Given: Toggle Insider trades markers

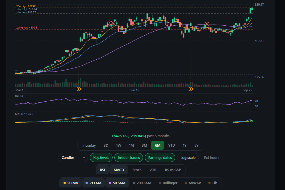Looking at the screenshot, I should click(x=129, y=157).
